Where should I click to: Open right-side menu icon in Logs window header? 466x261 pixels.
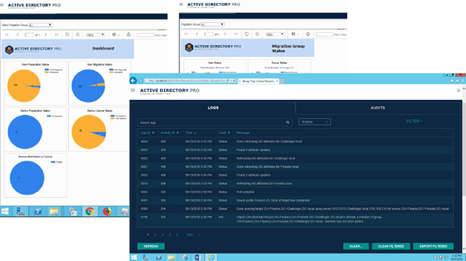pos(458,90)
